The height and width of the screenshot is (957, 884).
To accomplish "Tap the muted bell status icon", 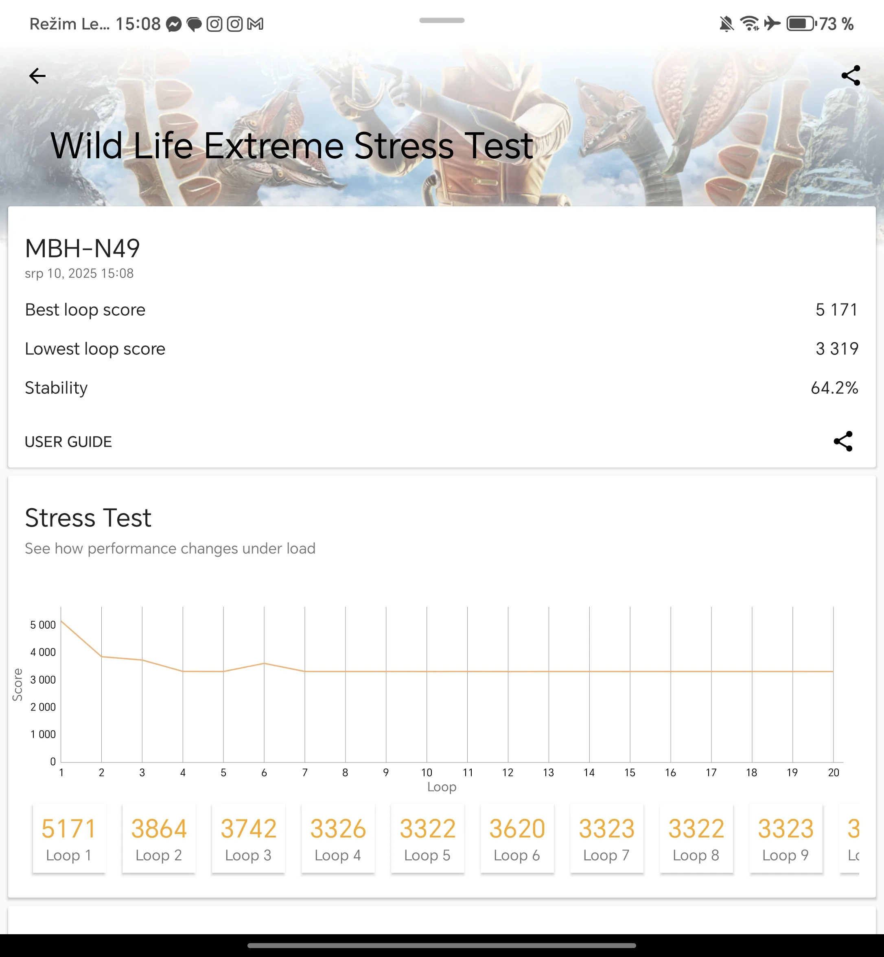I will pos(726,24).
